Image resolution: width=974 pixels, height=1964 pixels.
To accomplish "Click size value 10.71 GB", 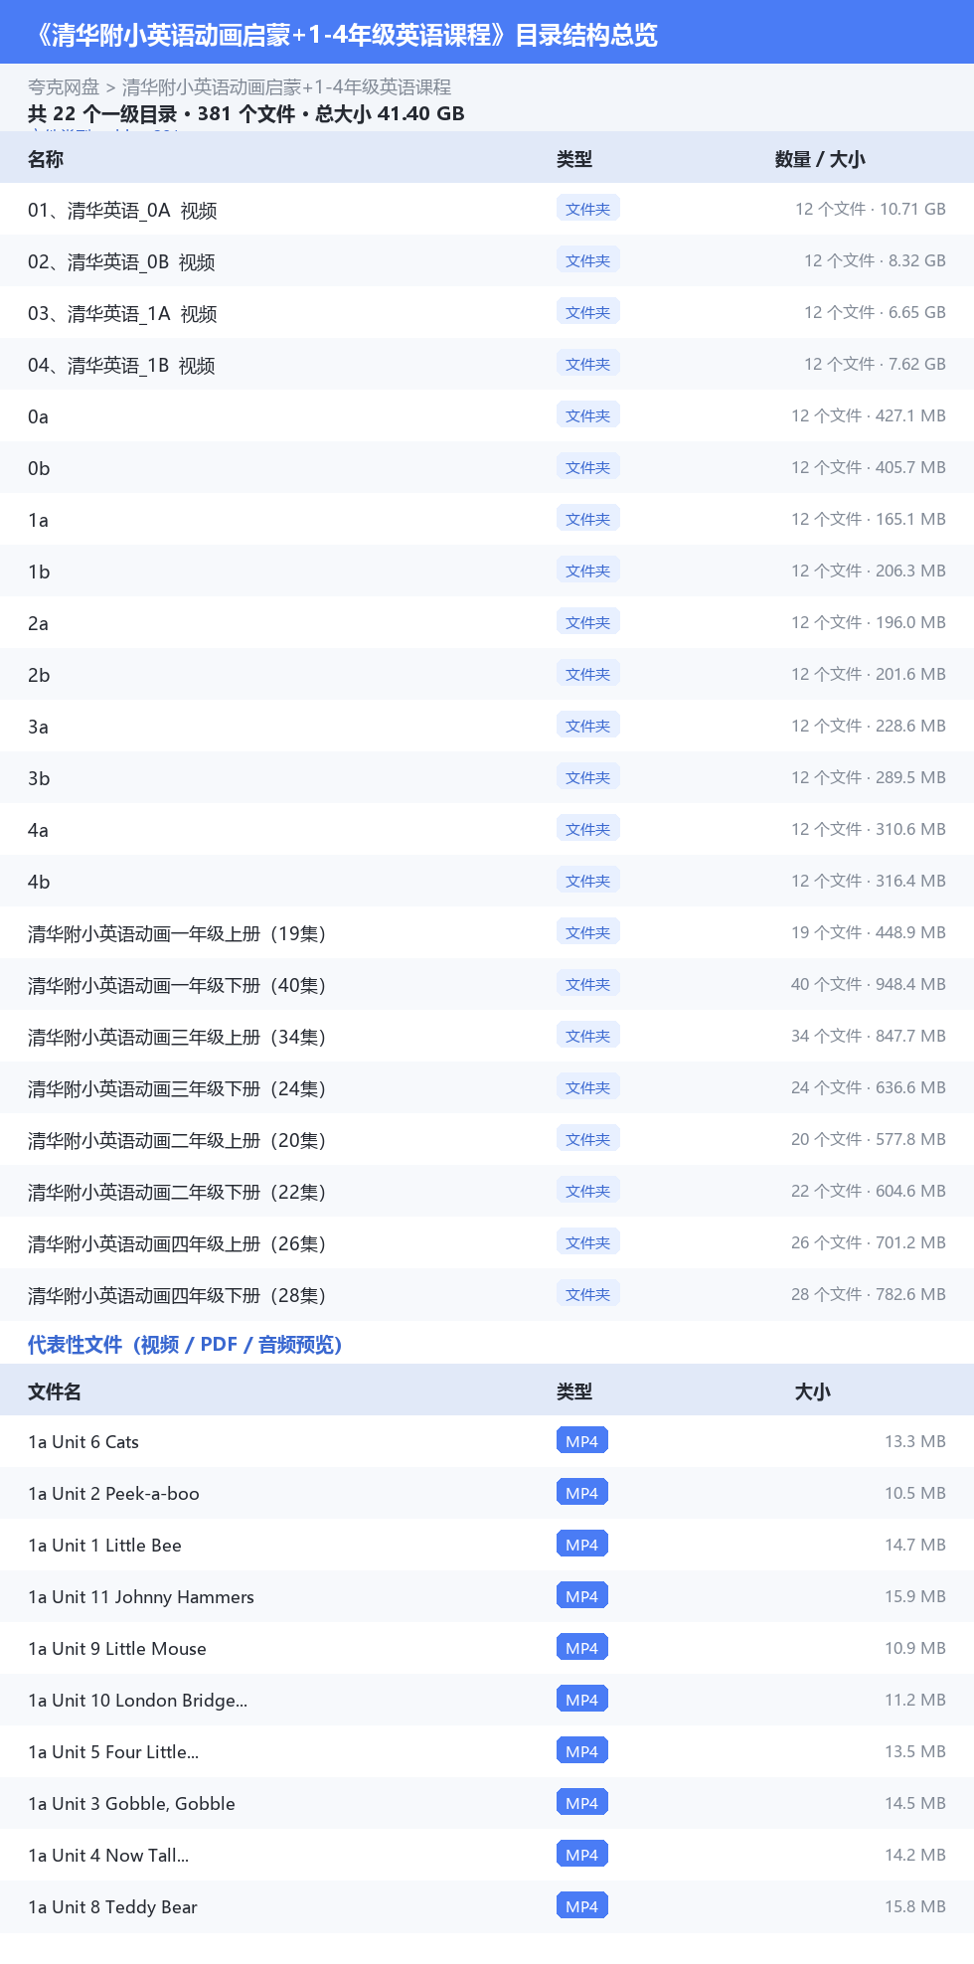I will coord(912,209).
